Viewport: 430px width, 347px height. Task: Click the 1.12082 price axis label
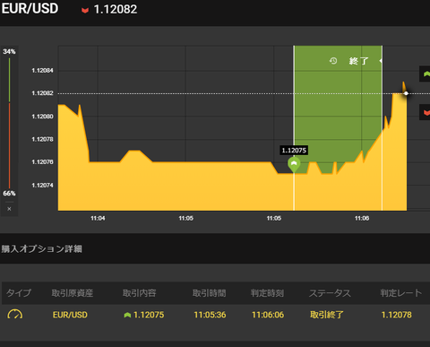point(42,93)
